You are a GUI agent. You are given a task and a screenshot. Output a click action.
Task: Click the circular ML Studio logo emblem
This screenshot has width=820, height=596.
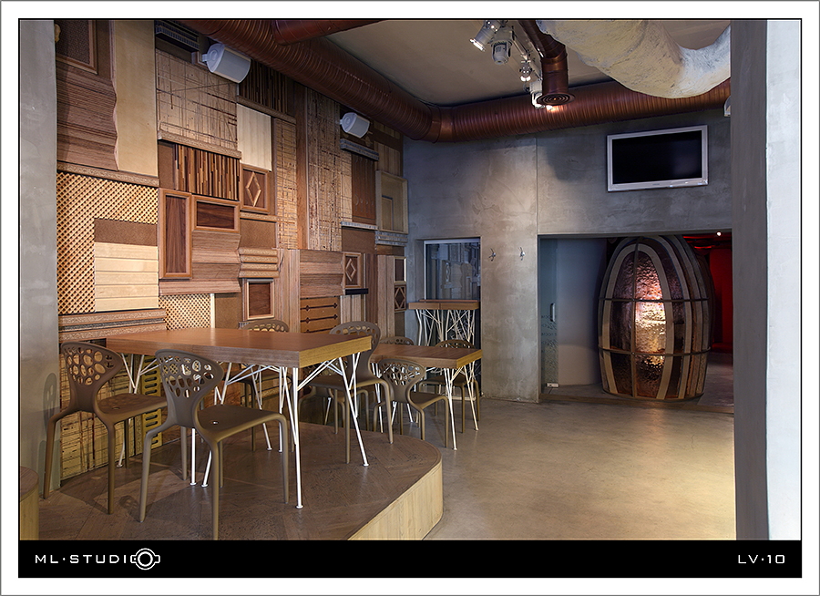[x=146, y=559]
